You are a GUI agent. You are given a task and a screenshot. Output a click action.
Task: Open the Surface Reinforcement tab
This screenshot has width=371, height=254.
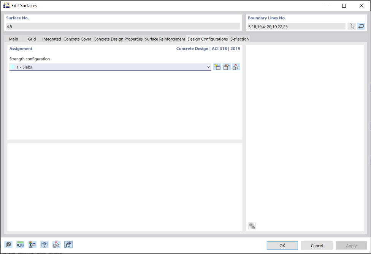click(165, 39)
